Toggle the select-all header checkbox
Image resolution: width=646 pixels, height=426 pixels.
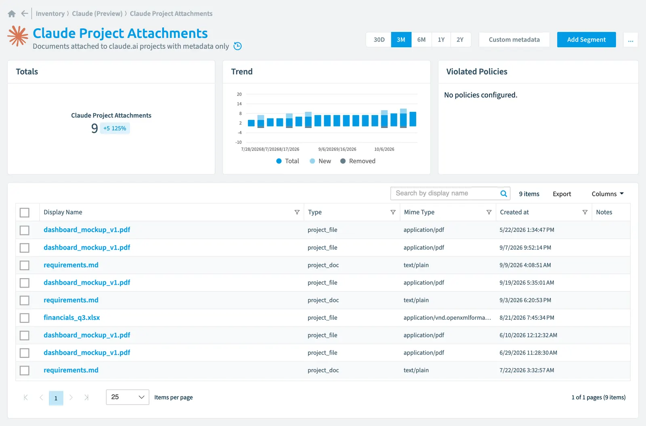point(25,212)
